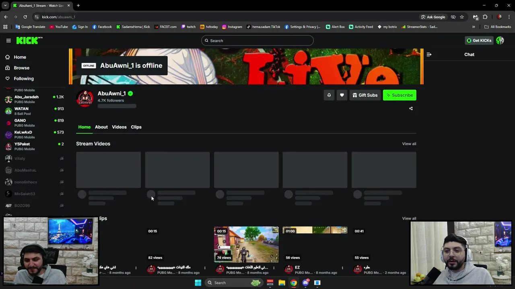View all Stream Videos
This screenshot has height=289, width=515.
[409, 144]
